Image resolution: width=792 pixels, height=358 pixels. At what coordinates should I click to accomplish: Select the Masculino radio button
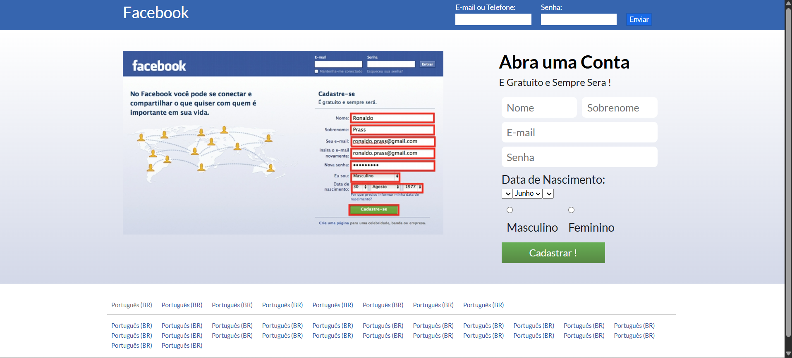pos(510,210)
